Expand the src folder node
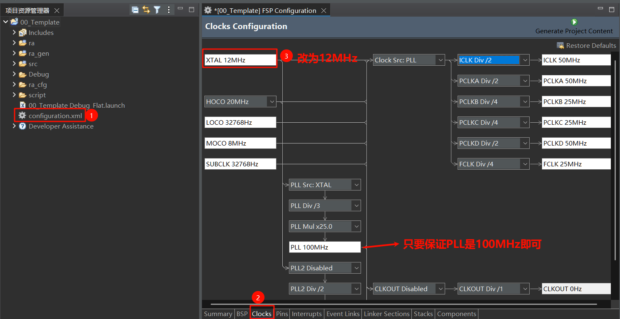 point(14,64)
